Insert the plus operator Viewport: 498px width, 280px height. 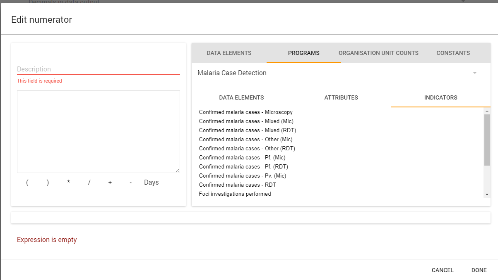(110, 183)
